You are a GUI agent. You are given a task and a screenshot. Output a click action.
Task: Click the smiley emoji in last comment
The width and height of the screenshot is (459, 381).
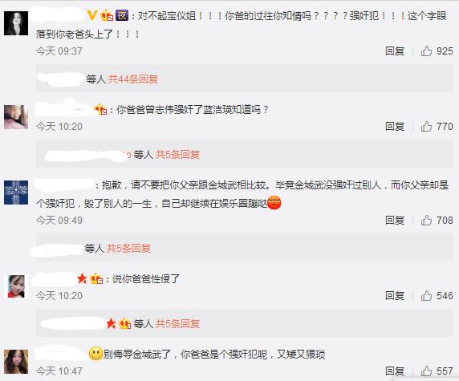pos(95,354)
